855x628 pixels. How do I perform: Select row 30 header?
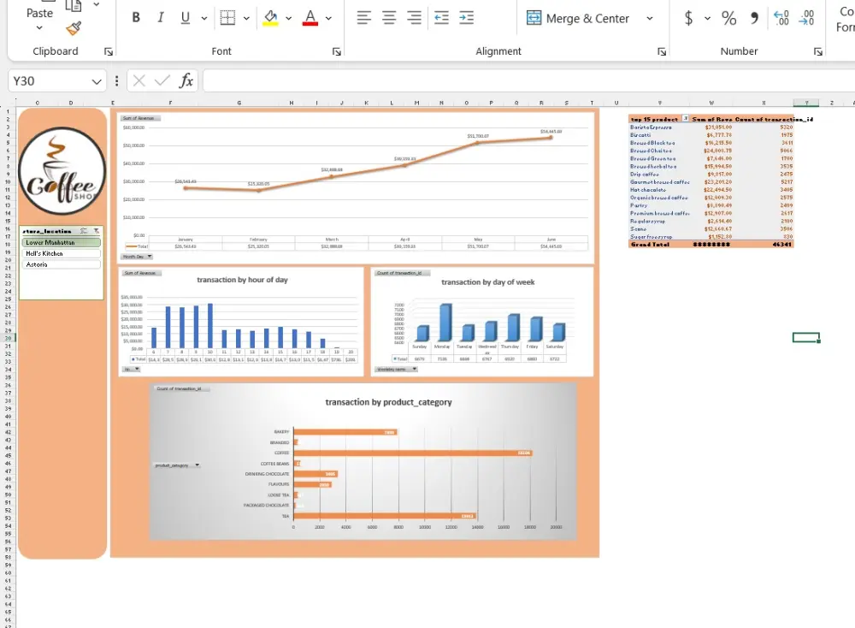tap(8, 338)
